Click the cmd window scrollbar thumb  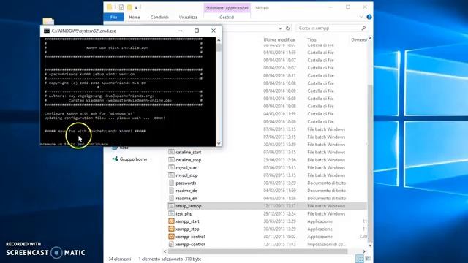[219, 47]
